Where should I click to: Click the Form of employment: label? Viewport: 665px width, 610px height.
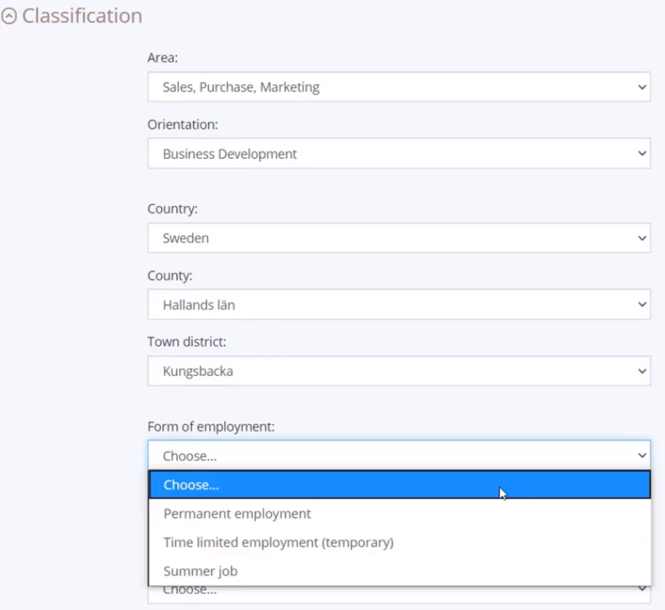click(x=211, y=427)
